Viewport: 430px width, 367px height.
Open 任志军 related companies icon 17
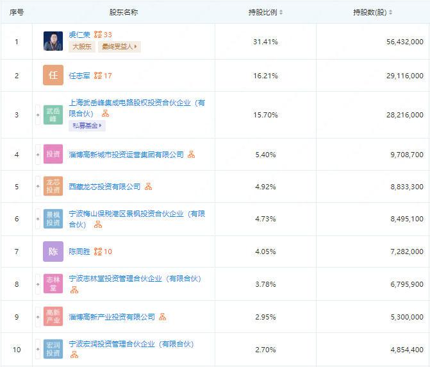pos(103,76)
